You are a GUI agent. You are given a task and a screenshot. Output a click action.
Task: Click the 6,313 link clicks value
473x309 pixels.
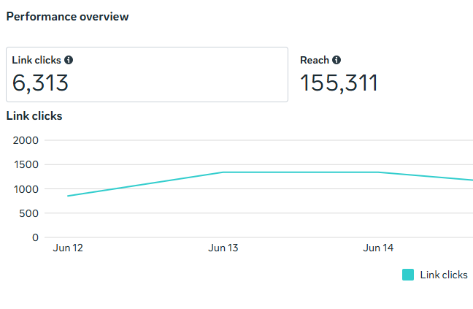click(x=40, y=83)
